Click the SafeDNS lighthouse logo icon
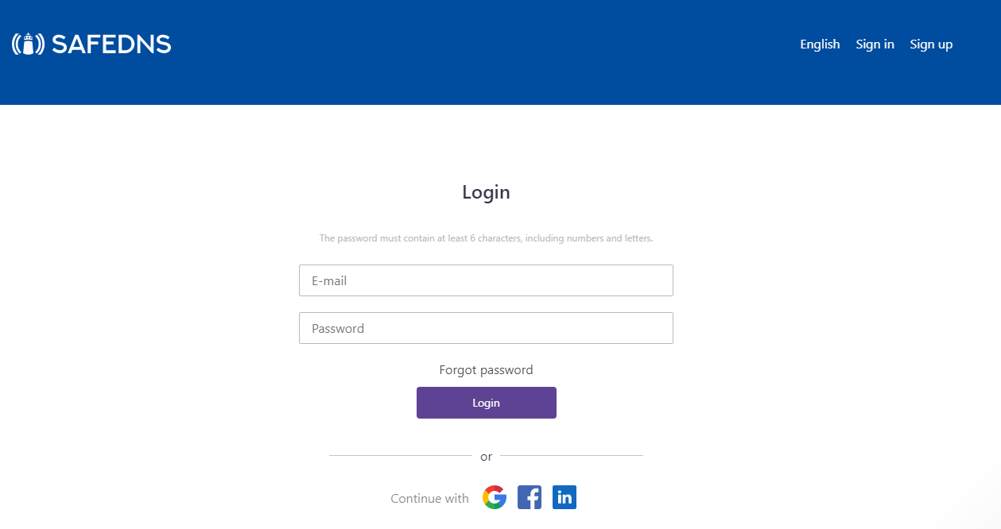Image resolution: width=1001 pixels, height=529 pixels. 28,44
